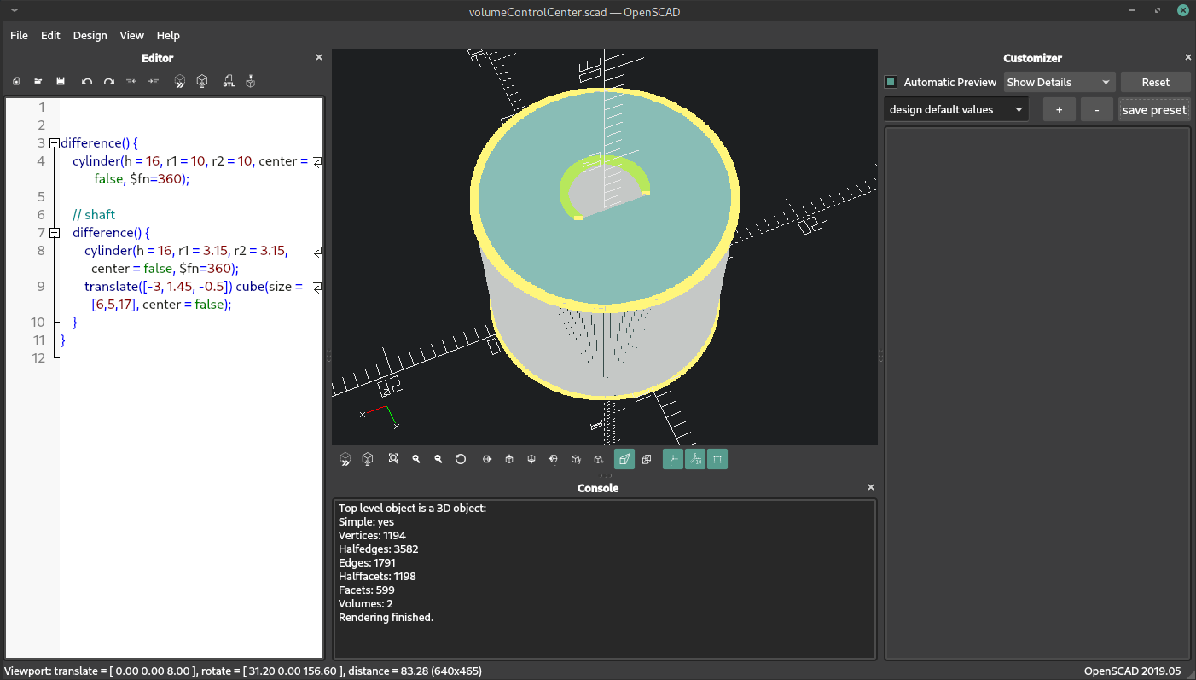Toggle Show Axes button in viewport toolbar
Image resolution: width=1196 pixels, height=680 pixels.
tap(673, 459)
